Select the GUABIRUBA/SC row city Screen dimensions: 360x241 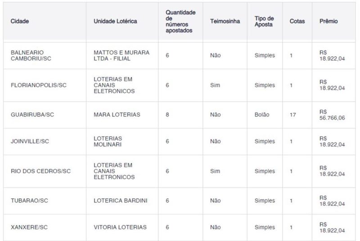(x=32, y=115)
